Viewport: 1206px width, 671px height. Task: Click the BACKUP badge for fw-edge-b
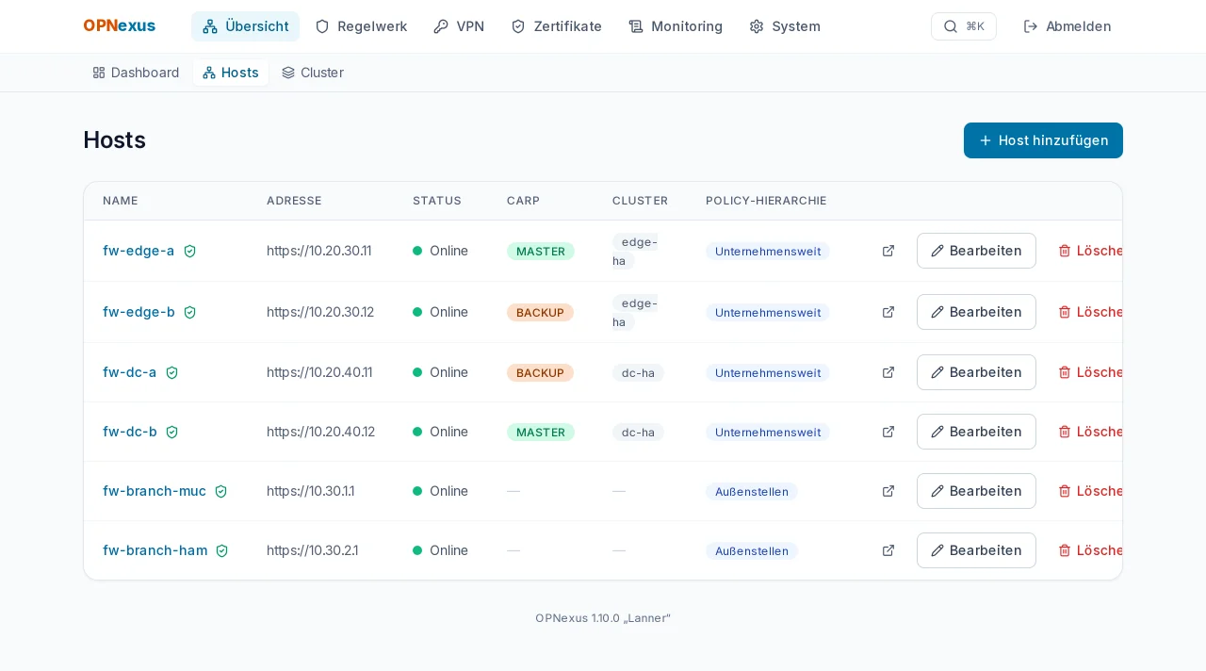tap(540, 312)
